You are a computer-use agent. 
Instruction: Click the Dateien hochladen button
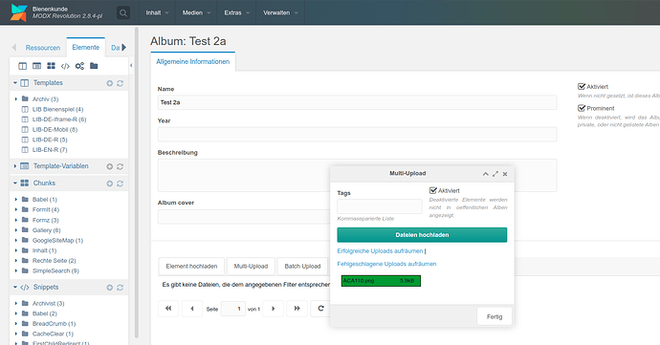point(422,235)
